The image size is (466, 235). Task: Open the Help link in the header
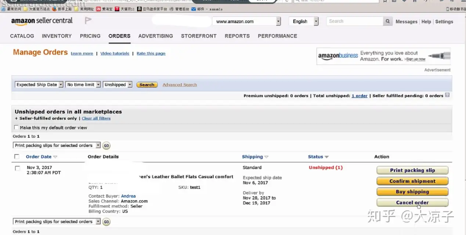point(426,22)
